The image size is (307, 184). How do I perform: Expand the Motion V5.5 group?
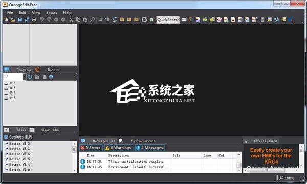(x=7, y=159)
